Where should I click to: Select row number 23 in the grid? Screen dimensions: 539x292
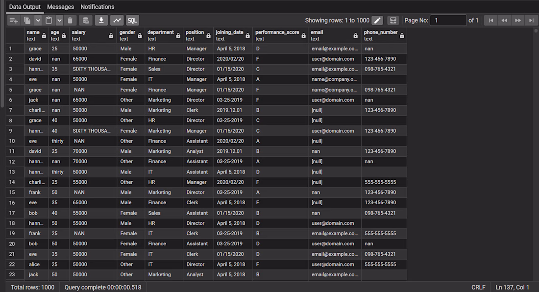coord(15,274)
